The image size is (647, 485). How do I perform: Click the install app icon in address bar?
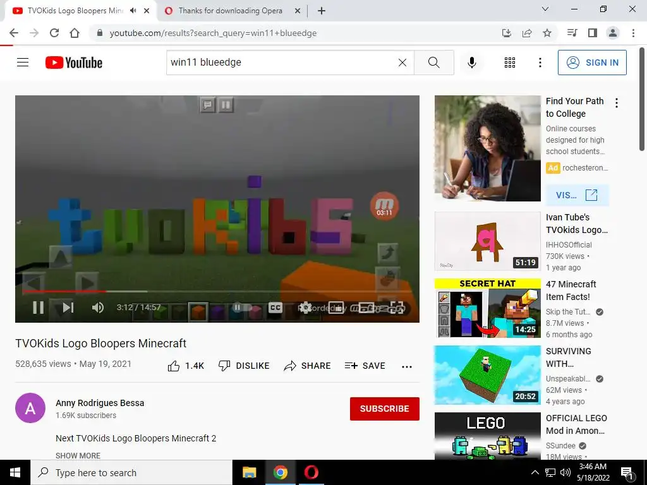(x=507, y=33)
